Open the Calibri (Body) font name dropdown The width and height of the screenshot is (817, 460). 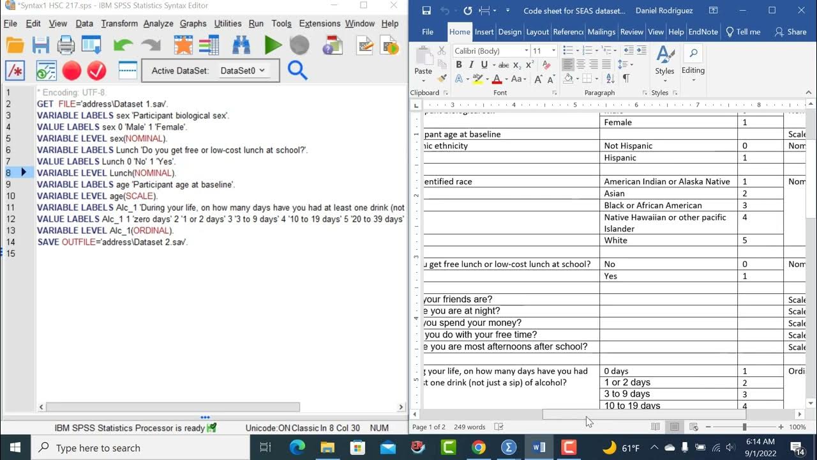526,50
